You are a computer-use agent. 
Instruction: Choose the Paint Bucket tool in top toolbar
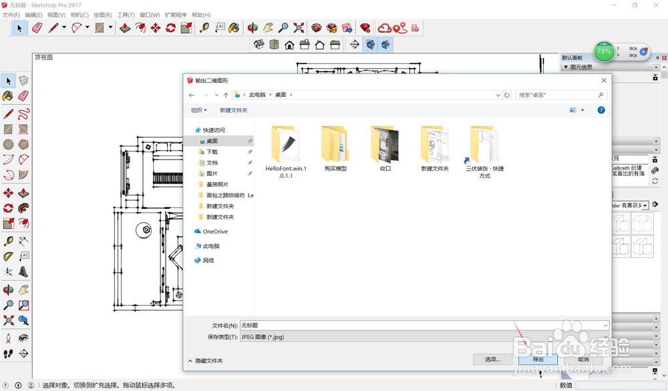pos(234,28)
